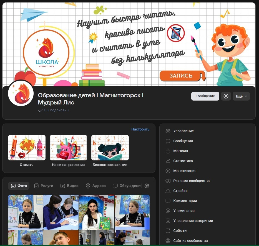Click the Вы подписаны subscription status
This screenshot has height=246, width=259.
click(x=54, y=110)
